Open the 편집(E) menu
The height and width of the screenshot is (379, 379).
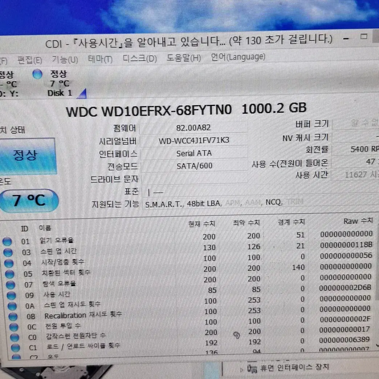point(30,60)
